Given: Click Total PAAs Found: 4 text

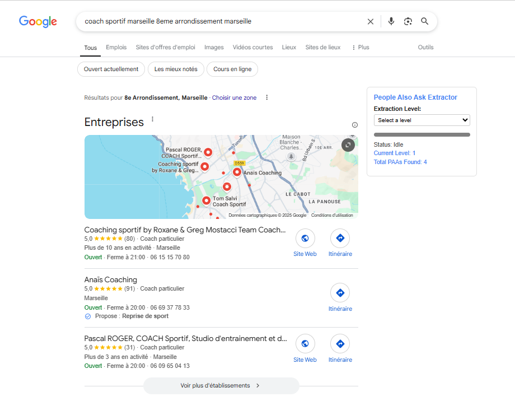Looking at the screenshot, I should point(400,162).
